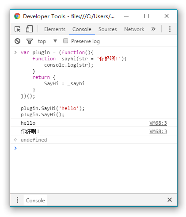Activate the inspect element picker icon
The width and height of the screenshot is (186, 217).
(x=18, y=29)
